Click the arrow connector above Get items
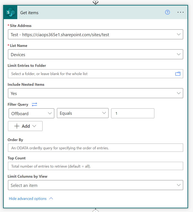This screenshot has width=193, height=212. [x=96, y=2]
